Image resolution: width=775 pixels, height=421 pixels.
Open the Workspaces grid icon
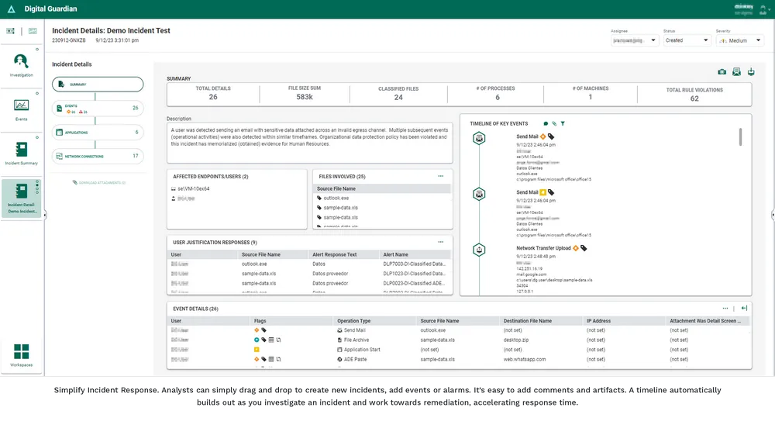[21, 352]
